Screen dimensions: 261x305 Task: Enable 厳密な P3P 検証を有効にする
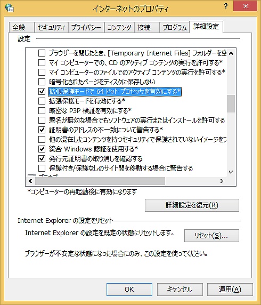pos(42,110)
